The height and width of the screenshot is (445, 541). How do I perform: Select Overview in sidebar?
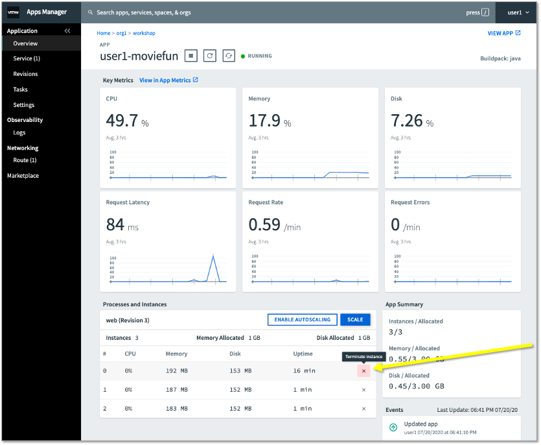click(41, 43)
